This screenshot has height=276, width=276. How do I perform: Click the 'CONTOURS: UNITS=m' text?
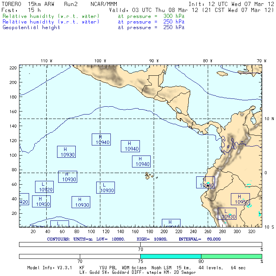70,239
